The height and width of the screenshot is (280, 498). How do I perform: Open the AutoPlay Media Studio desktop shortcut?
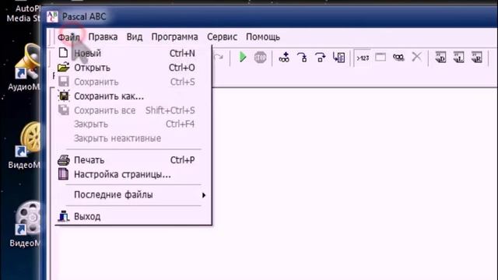pos(24,13)
